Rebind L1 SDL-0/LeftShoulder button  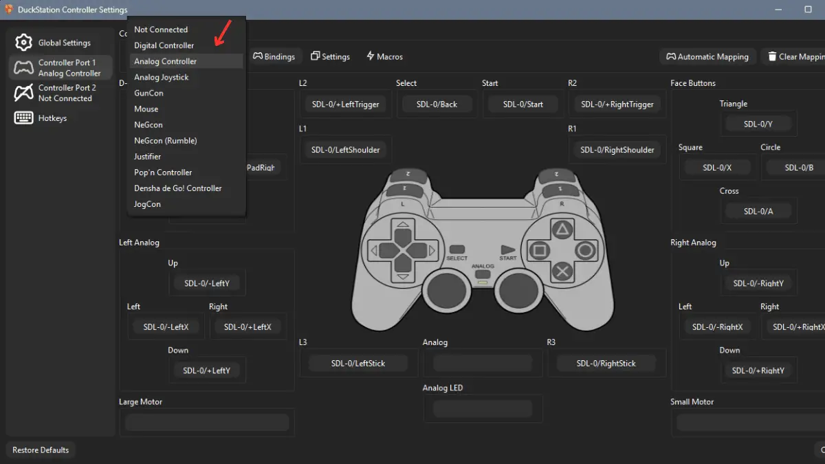click(345, 150)
